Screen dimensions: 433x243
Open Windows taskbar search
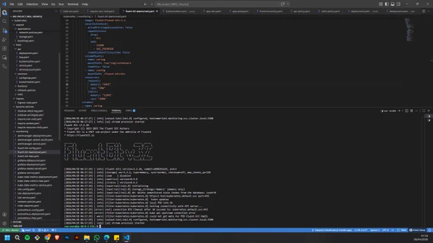pos(17,237)
